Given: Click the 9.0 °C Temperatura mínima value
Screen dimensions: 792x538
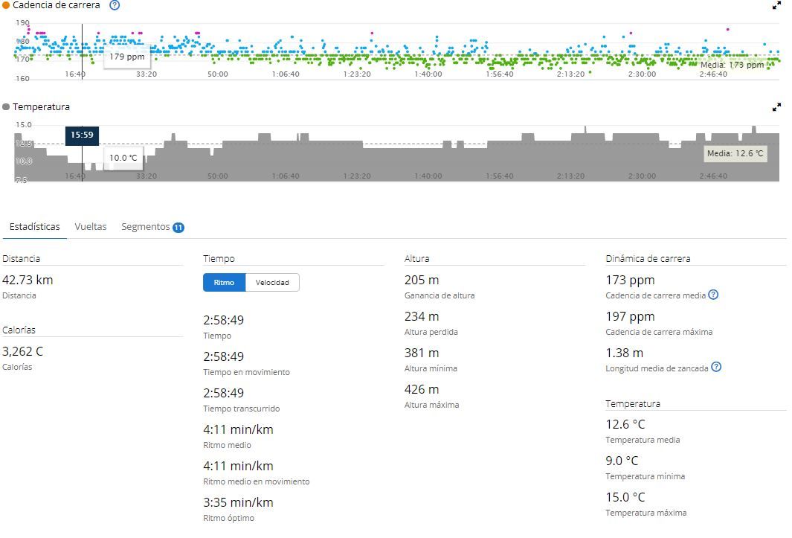Looking at the screenshot, I should point(622,461).
